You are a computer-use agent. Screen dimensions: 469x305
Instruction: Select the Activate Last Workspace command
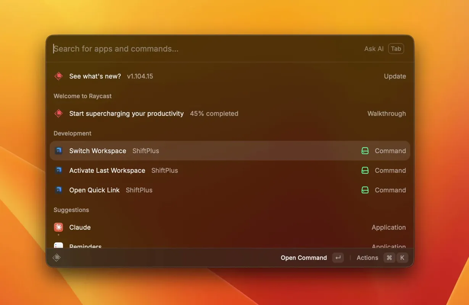point(230,170)
